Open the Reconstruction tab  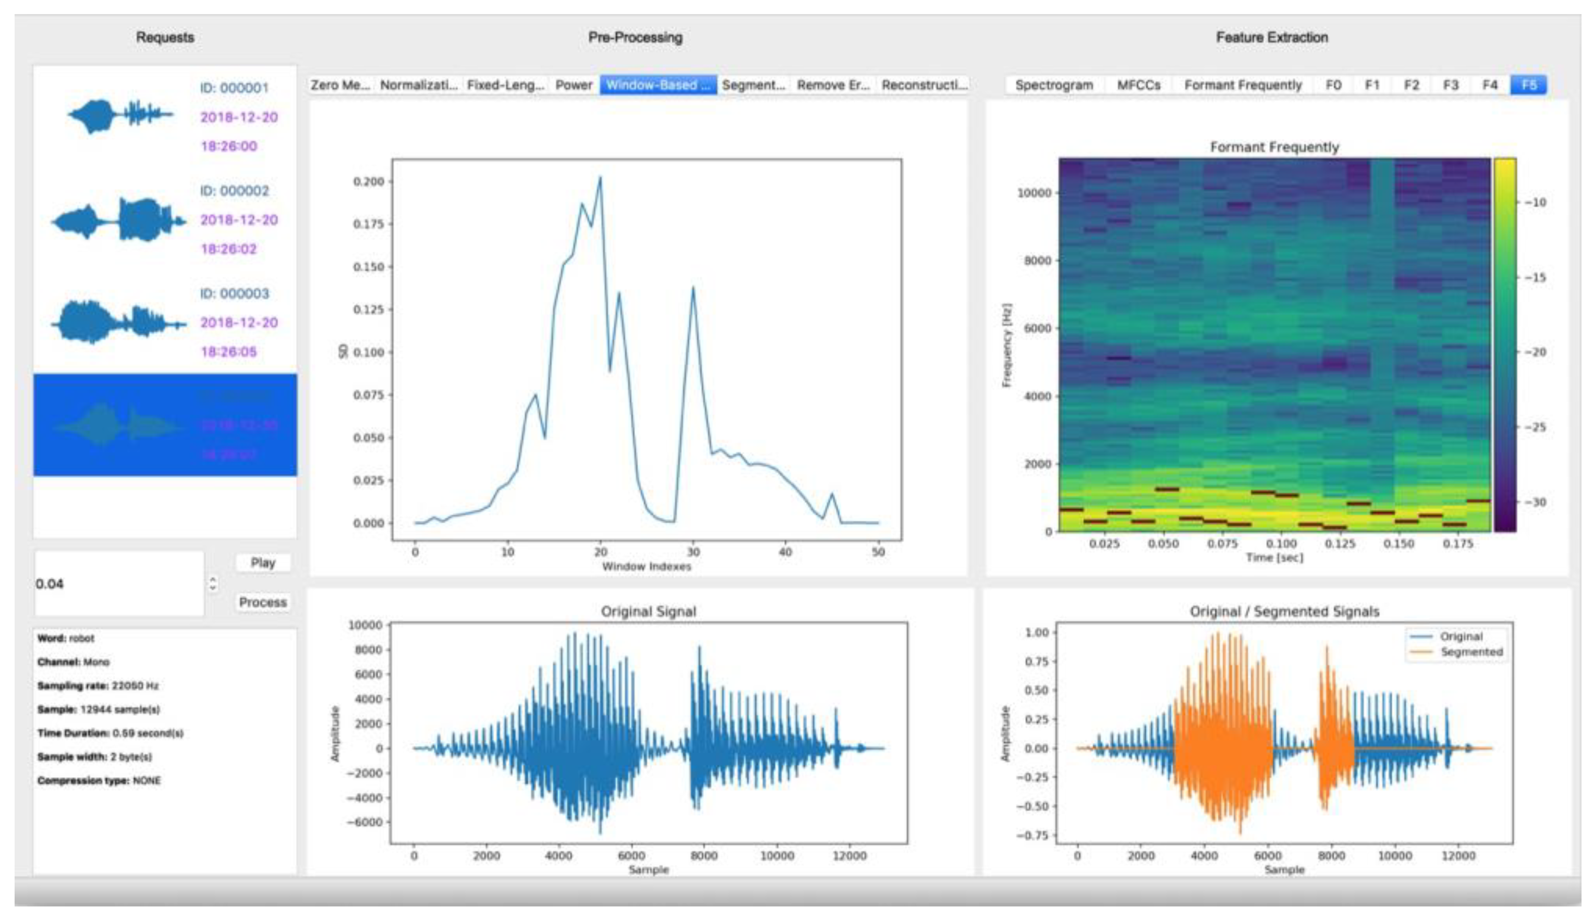pos(924,84)
